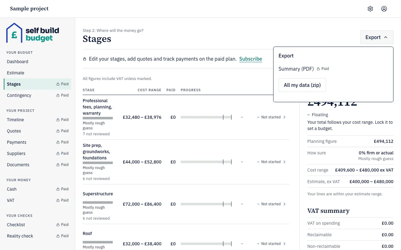Click the Self Build Budget house logo
401x250 pixels.
coord(33,33)
